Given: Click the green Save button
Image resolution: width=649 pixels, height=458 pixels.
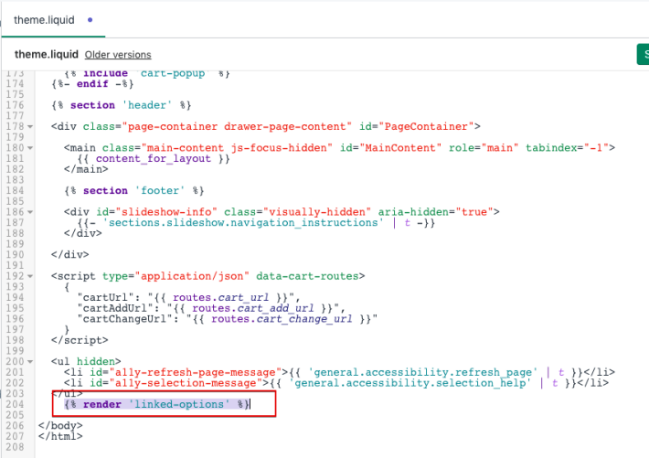Looking at the screenshot, I should point(642,55).
